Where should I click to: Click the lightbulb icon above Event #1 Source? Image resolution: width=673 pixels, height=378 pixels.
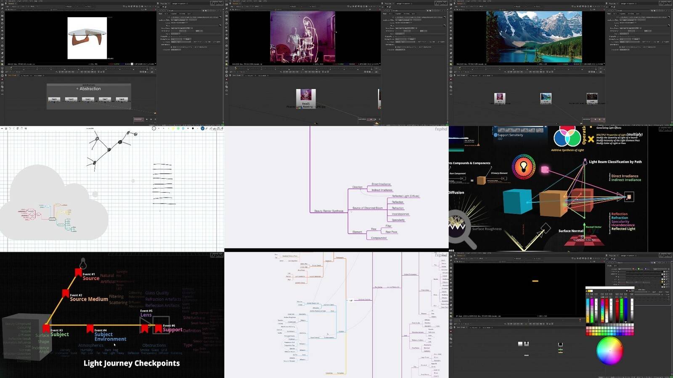point(83,263)
